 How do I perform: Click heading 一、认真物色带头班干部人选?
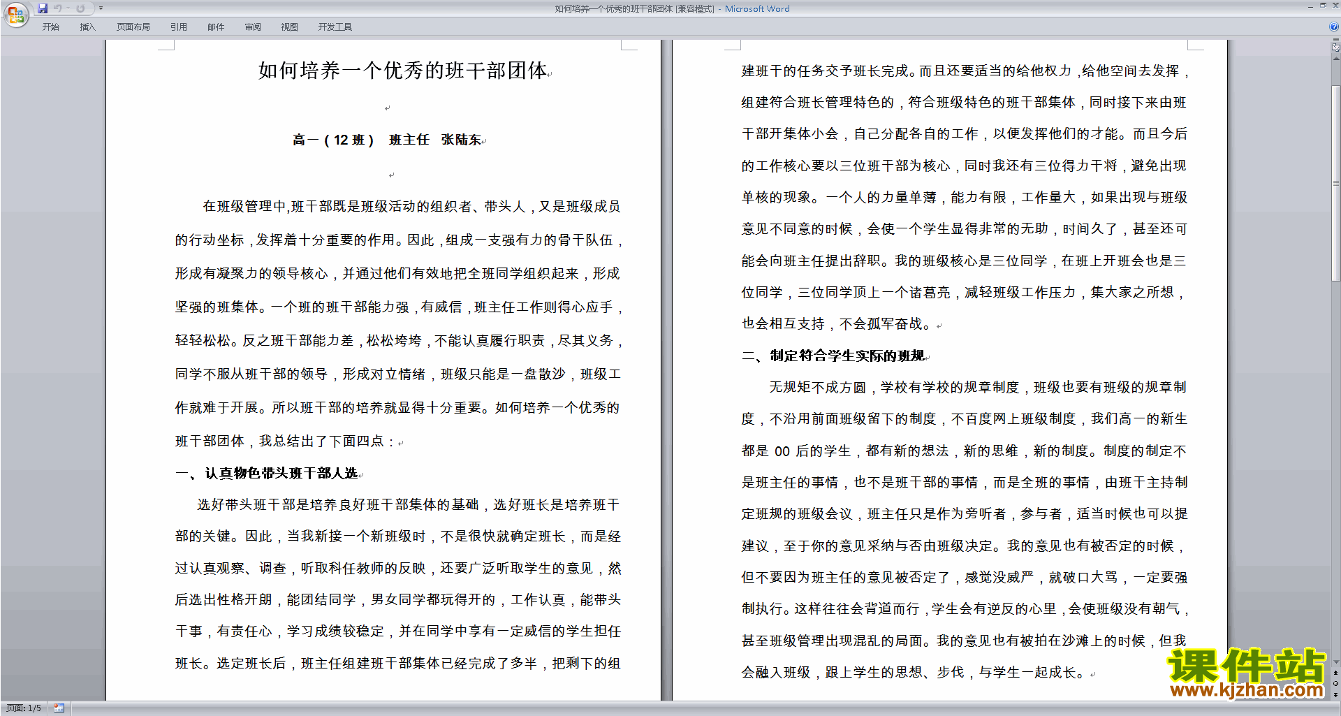267,474
